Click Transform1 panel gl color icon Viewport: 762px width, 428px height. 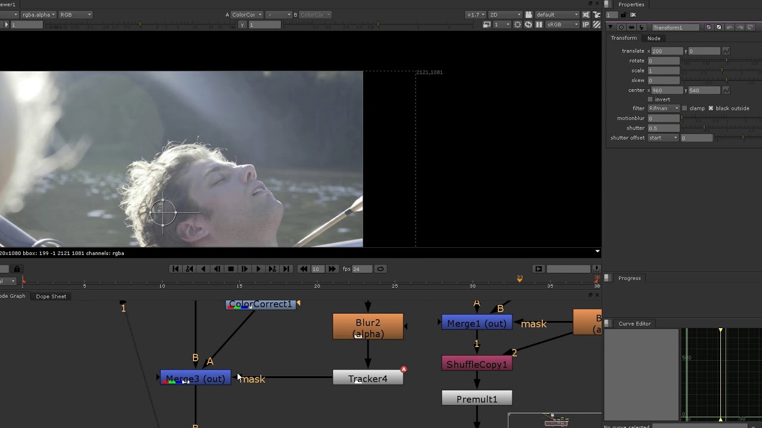coord(719,27)
